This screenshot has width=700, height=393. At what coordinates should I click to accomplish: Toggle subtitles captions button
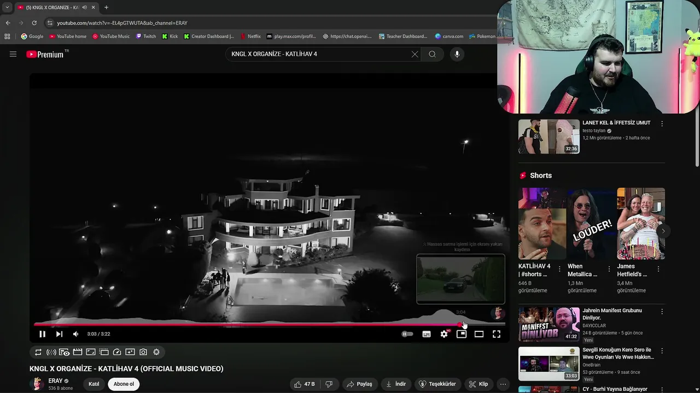point(427,334)
